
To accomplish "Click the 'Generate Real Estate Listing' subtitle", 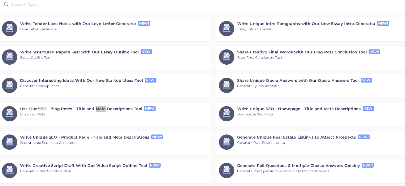I will click(x=261, y=143).
